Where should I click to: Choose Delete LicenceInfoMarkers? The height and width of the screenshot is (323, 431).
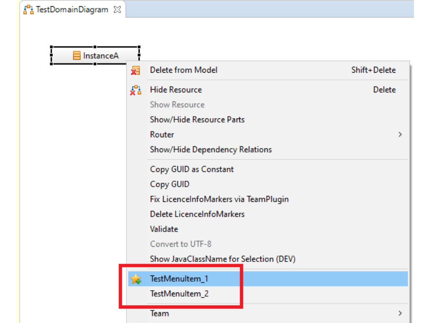pos(268,214)
